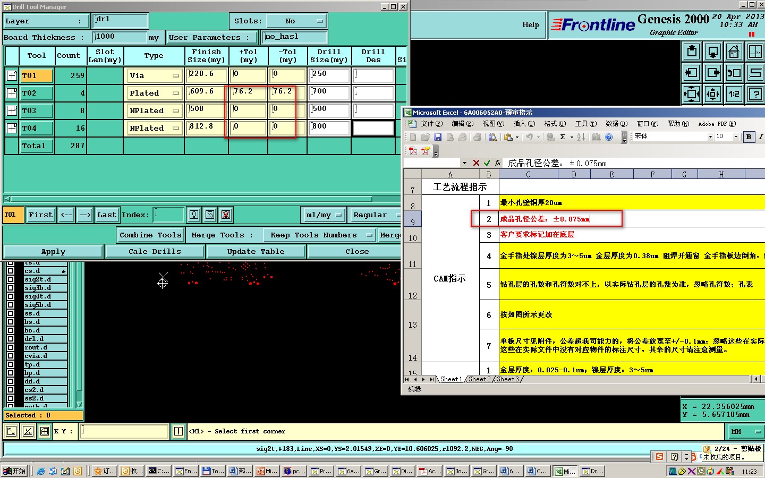Click the Home view icon in Genesis
The image size is (765, 478).
point(734,52)
